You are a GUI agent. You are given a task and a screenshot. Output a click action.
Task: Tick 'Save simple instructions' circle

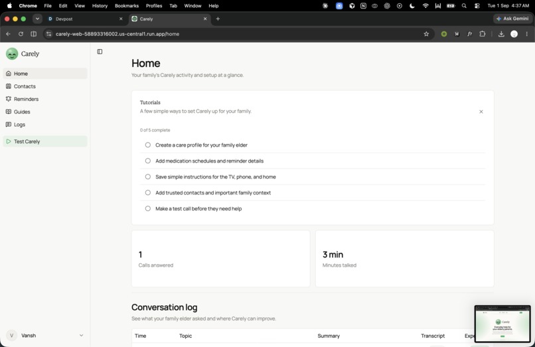[x=148, y=176]
